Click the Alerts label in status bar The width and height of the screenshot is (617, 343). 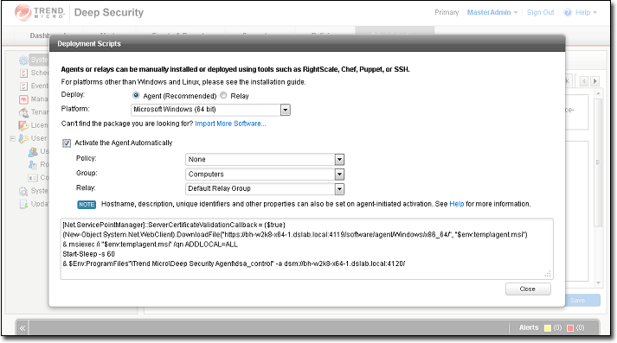529,327
